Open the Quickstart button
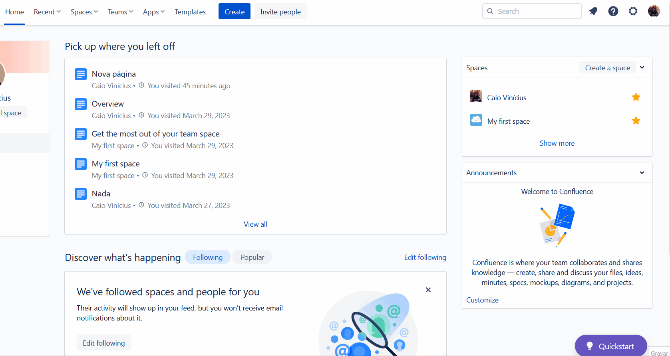 pos(610,346)
